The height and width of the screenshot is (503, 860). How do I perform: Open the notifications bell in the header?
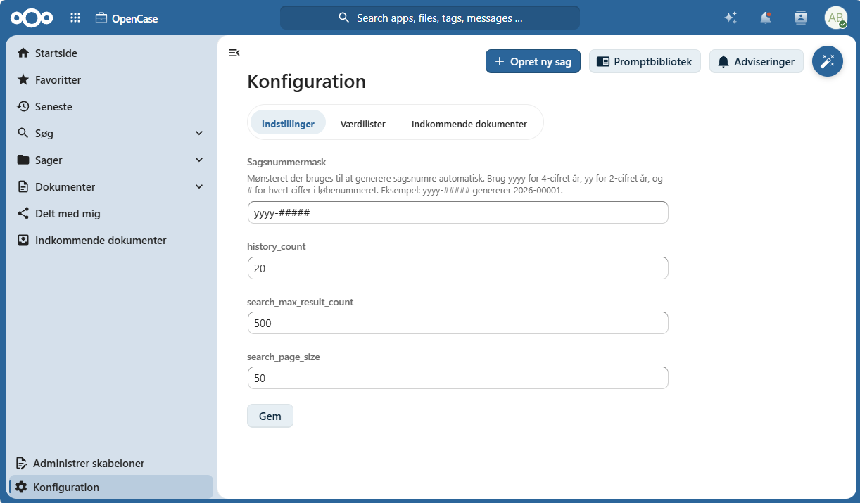pos(766,18)
